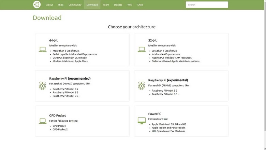Choose the 64-bit architecture heading
Screen dimensions: 266x150
(53, 40)
